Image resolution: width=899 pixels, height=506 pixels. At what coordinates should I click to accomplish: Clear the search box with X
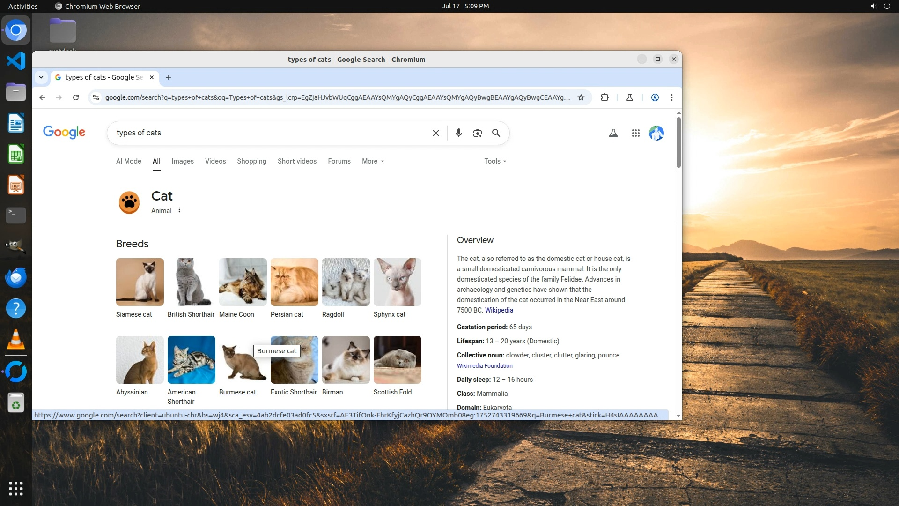pyautogui.click(x=435, y=133)
